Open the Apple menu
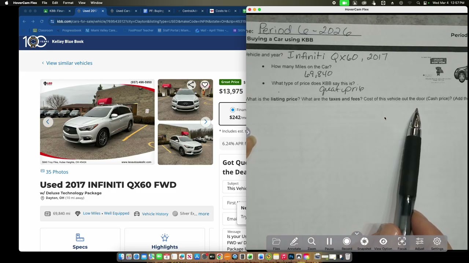Screen dimensions: 469x263 tap(6, 3)
